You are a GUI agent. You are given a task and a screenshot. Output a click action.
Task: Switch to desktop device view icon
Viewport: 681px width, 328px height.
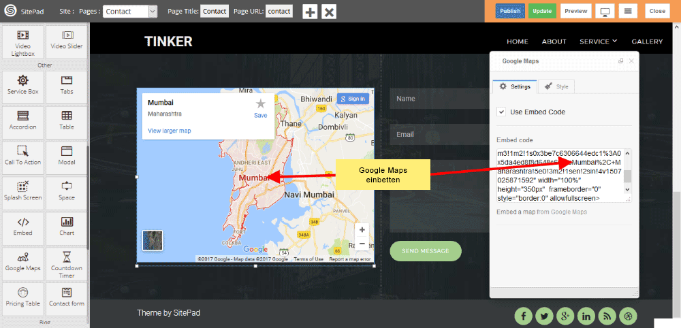point(604,11)
